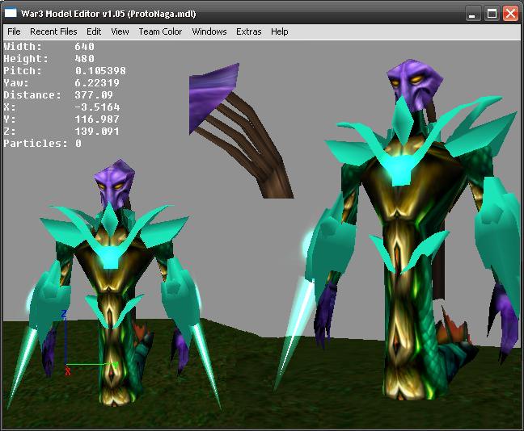The height and width of the screenshot is (431, 524).
Task: Maximize the War3 Model Editor window
Action: click(x=492, y=14)
